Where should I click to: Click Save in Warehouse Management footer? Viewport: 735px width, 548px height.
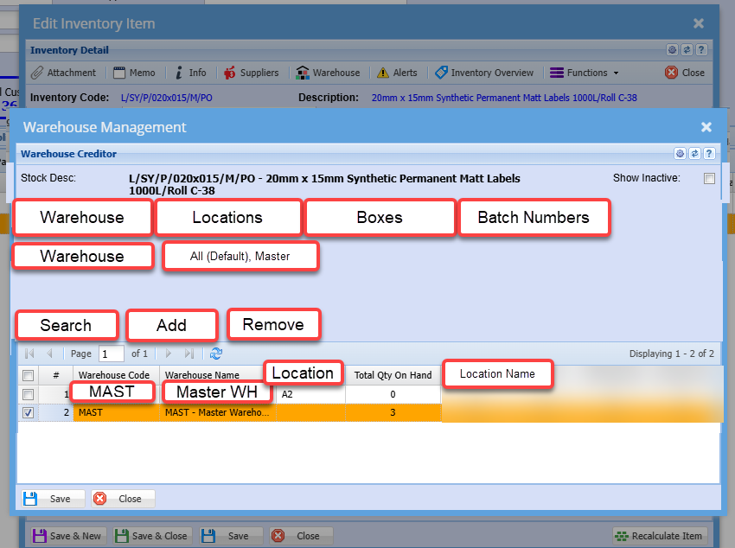(53, 499)
